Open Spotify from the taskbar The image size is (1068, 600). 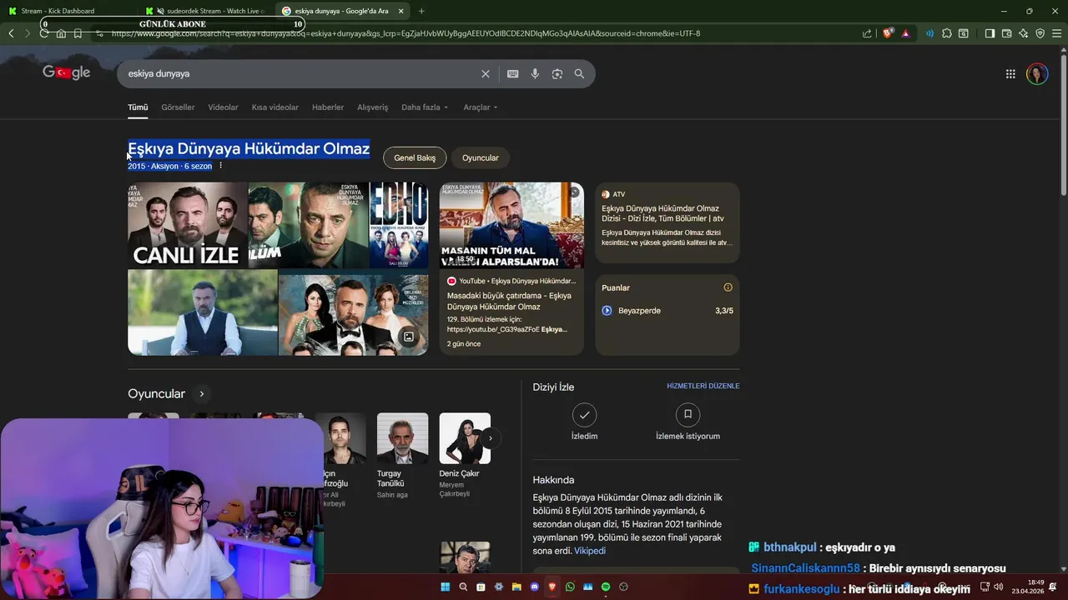(606, 587)
